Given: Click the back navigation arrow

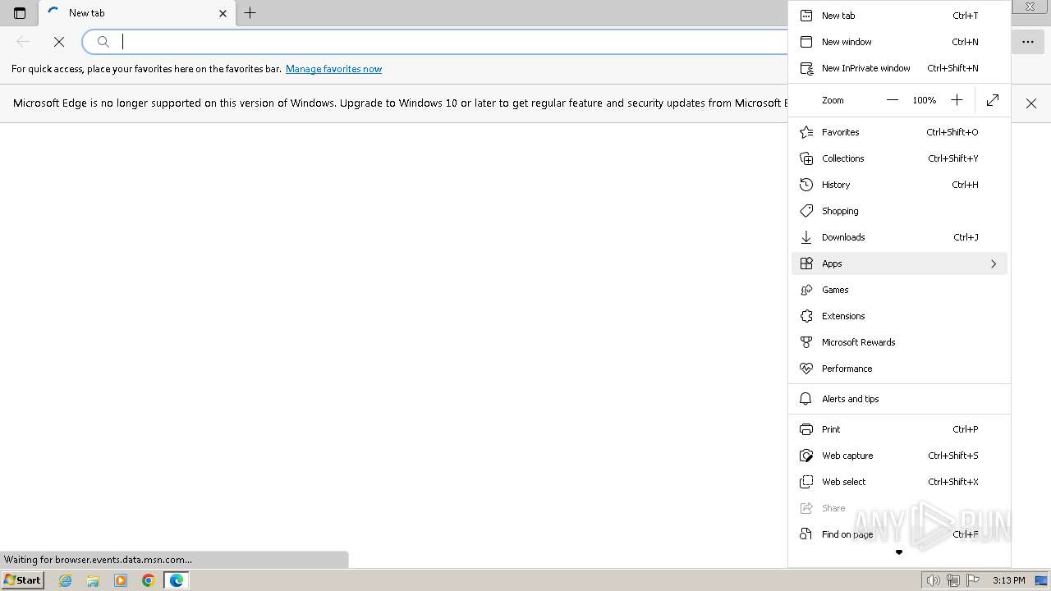Looking at the screenshot, I should 23,42.
